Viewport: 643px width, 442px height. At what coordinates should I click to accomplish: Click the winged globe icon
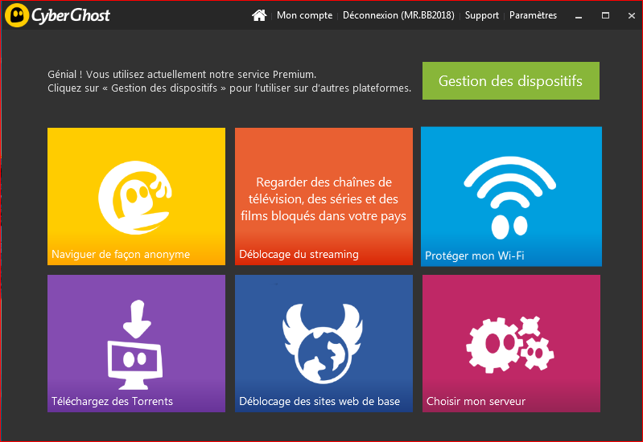click(323, 343)
